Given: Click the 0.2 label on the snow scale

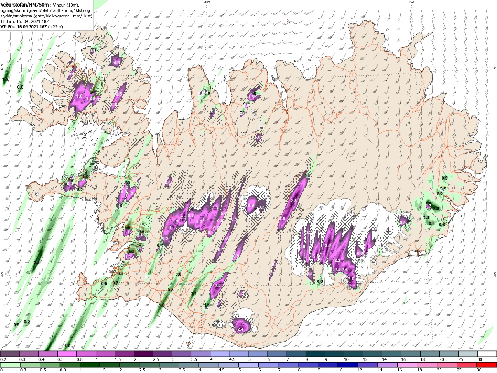Looking at the screenshot, I should [x=3, y=359].
